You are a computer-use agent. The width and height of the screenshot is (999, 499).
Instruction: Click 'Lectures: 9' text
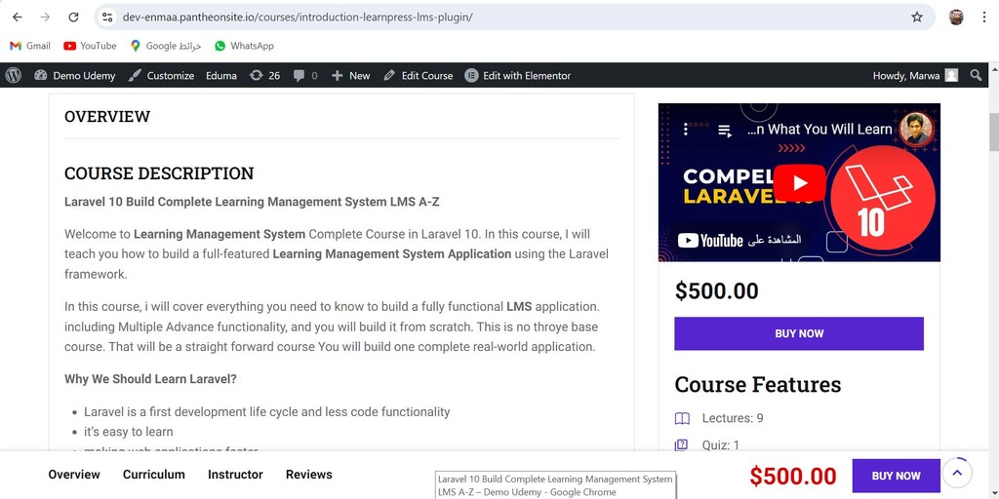[733, 418]
